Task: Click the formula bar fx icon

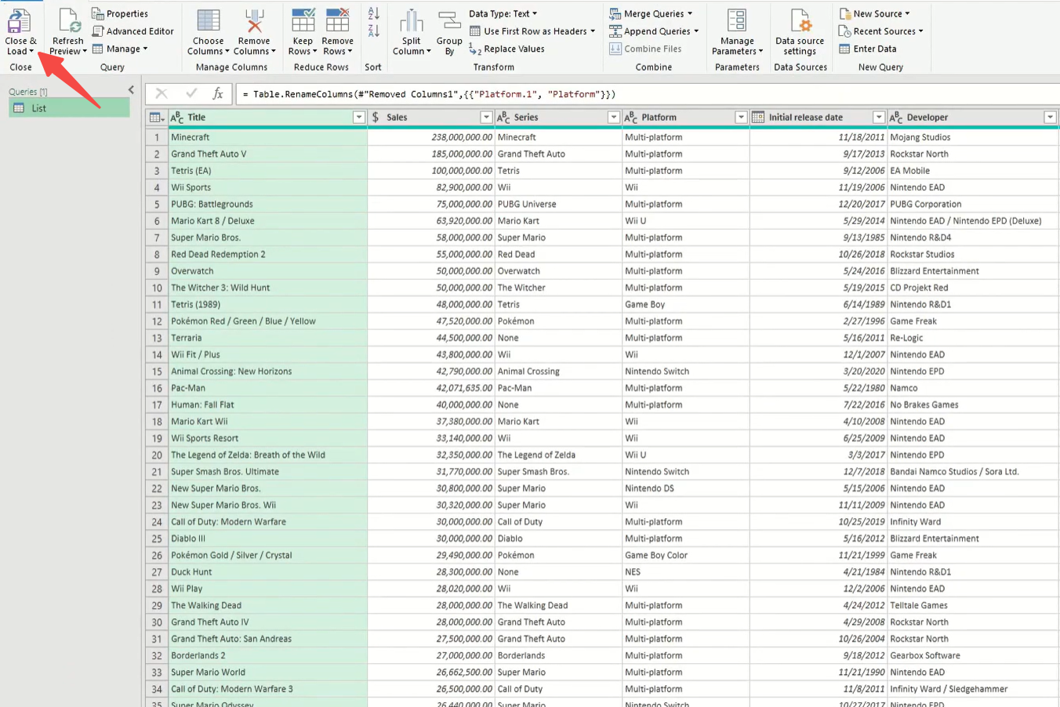Action: coord(218,94)
